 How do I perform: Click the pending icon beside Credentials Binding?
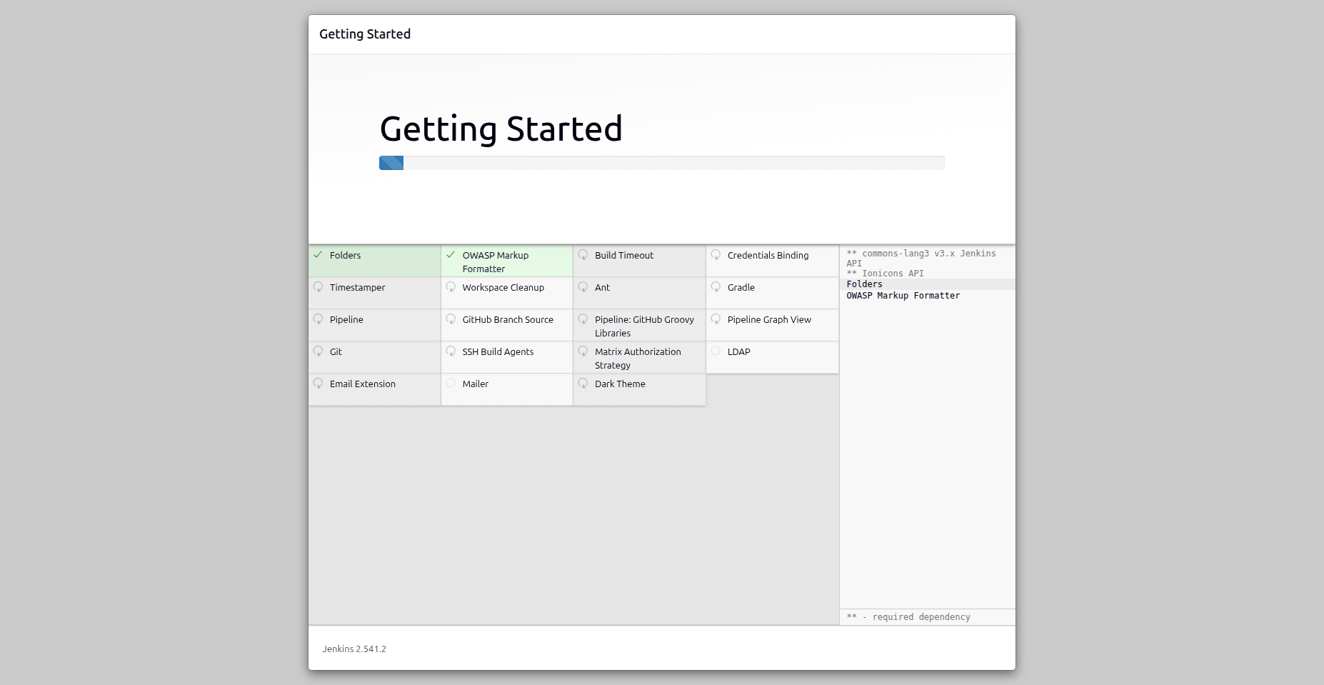(x=716, y=255)
